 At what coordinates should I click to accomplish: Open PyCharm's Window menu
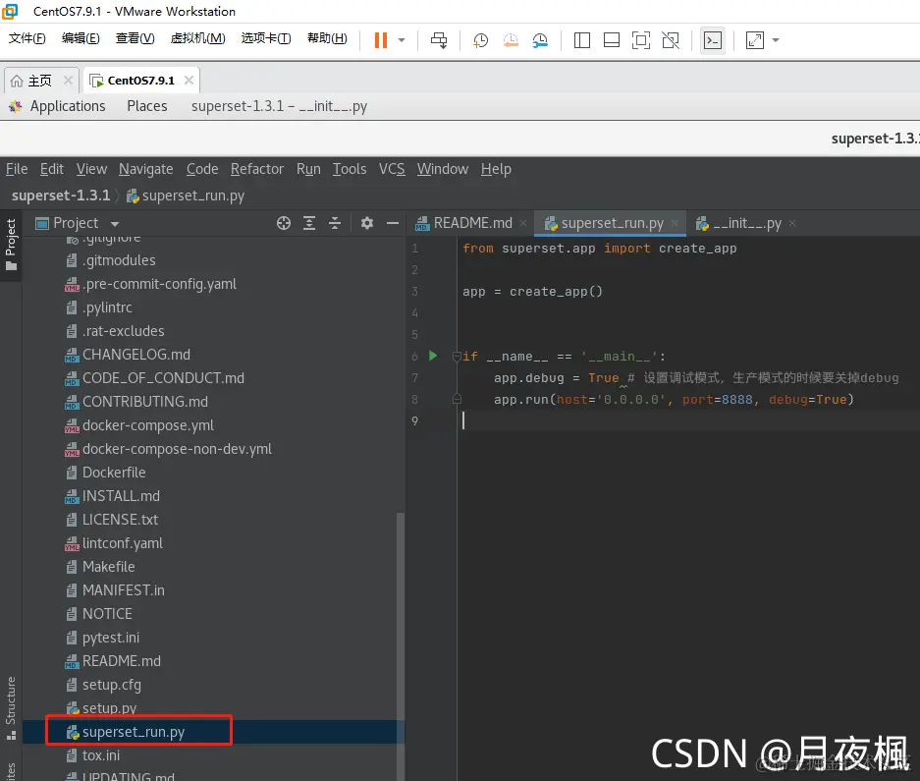click(443, 169)
